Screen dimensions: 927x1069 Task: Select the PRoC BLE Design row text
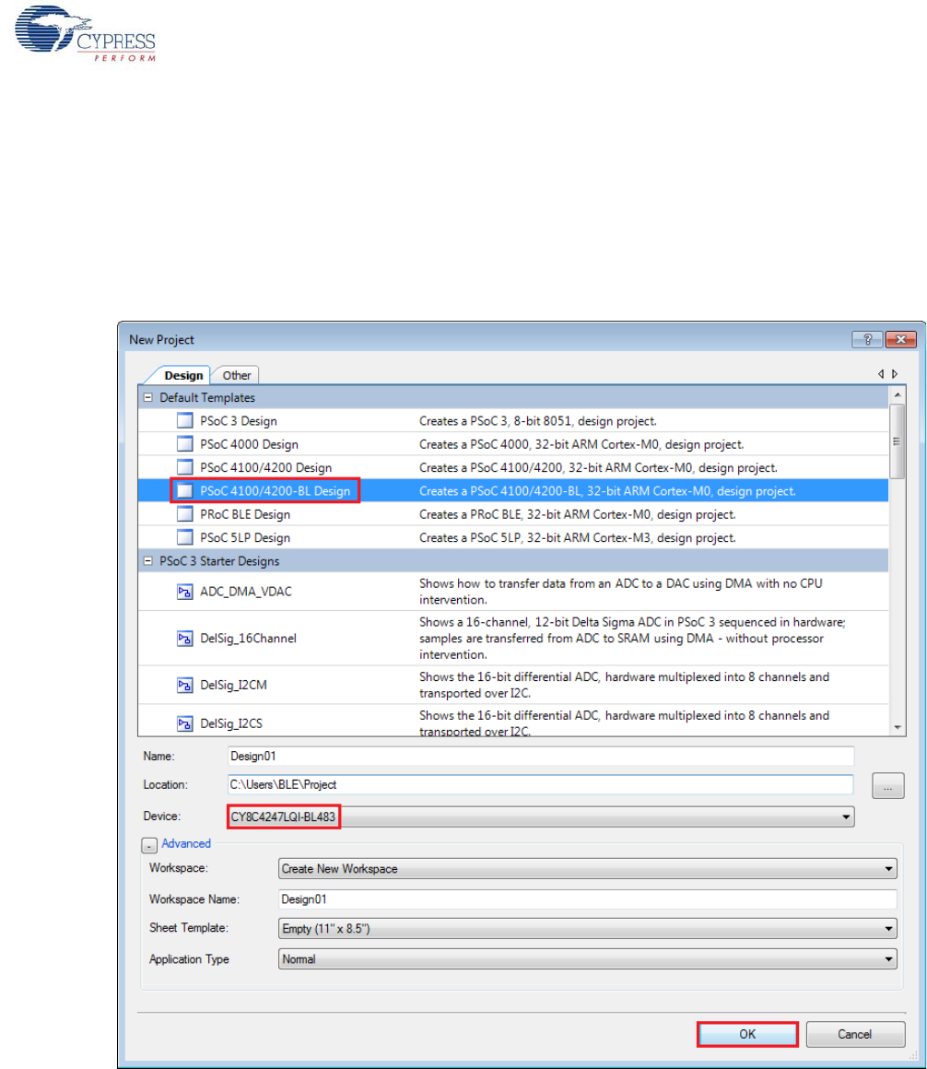pos(245,515)
